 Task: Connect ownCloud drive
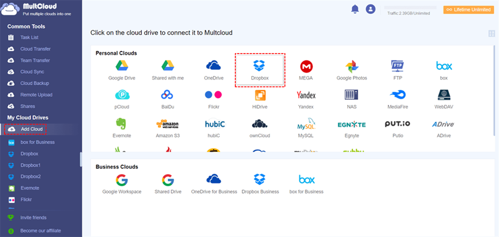click(x=260, y=128)
